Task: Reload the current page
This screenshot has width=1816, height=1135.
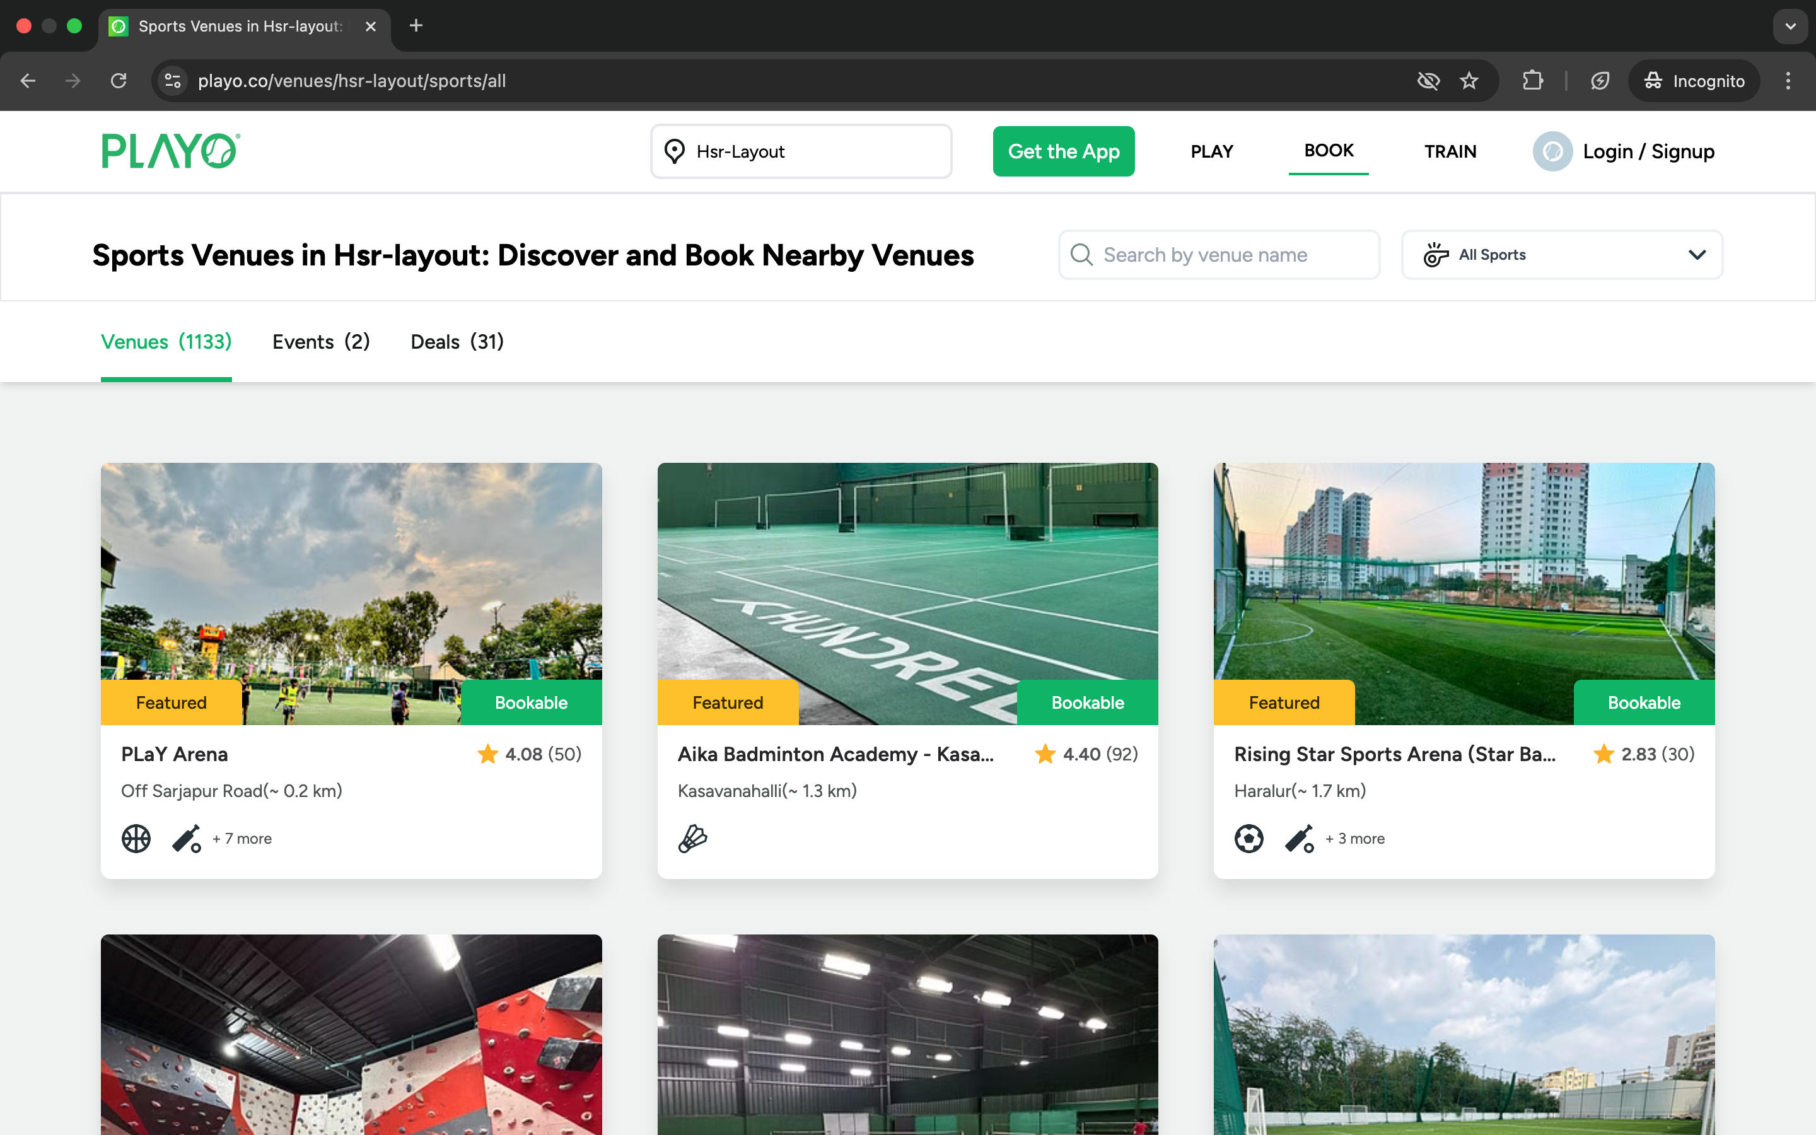Action: click(119, 81)
